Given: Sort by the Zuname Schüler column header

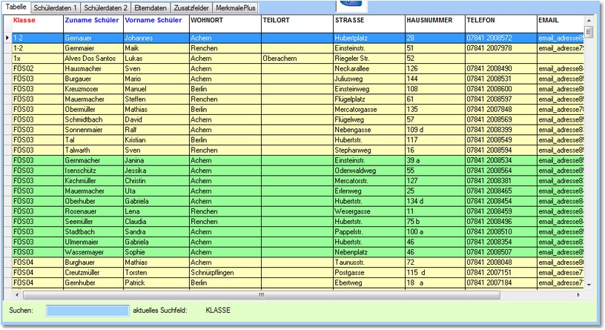Looking at the screenshot, I should [92, 21].
